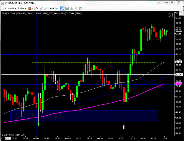Click the L link window button
This screenshot has width=184, height=141.
160,2
